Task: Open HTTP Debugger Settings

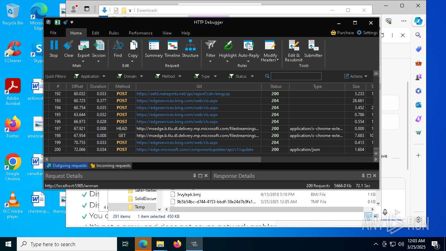Action: click(367, 33)
